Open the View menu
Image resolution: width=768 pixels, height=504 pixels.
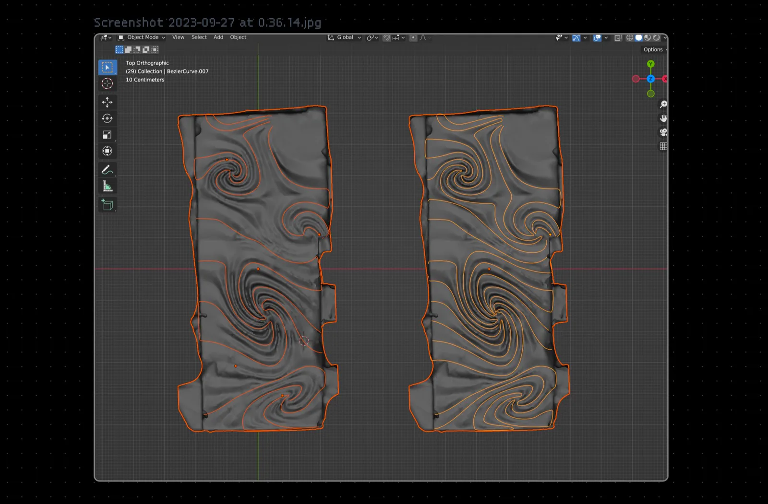coord(178,37)
